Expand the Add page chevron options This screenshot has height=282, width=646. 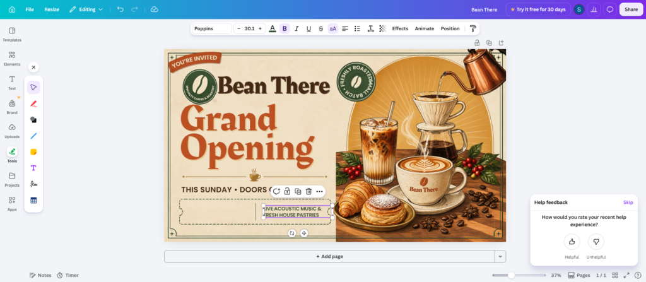click(500, 256)
